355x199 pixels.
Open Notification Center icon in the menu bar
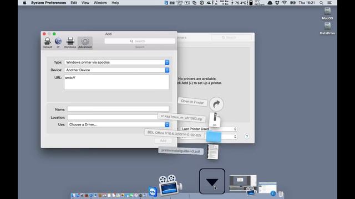pos(329,3)
